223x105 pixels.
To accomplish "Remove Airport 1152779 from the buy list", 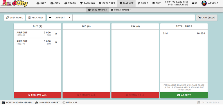I will click(x=56, y=42).
